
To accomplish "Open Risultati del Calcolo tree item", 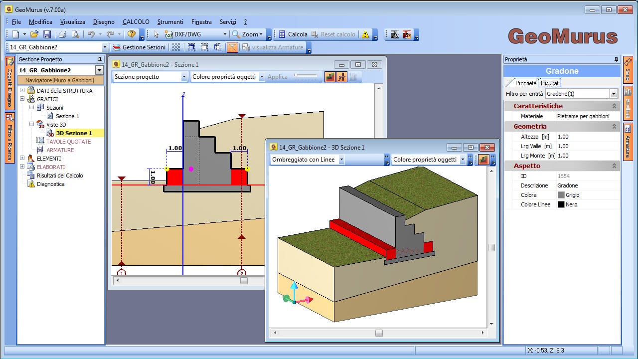I will 60,176.
